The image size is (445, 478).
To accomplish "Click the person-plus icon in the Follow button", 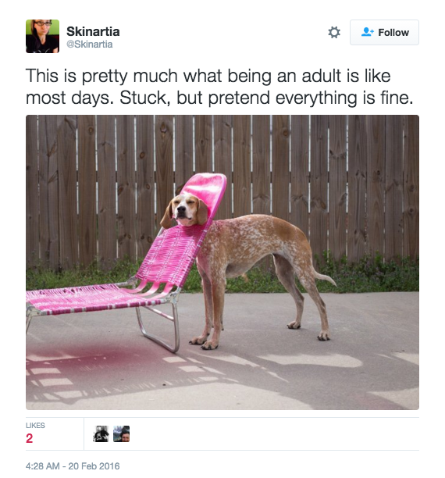I will click(367, 32).
